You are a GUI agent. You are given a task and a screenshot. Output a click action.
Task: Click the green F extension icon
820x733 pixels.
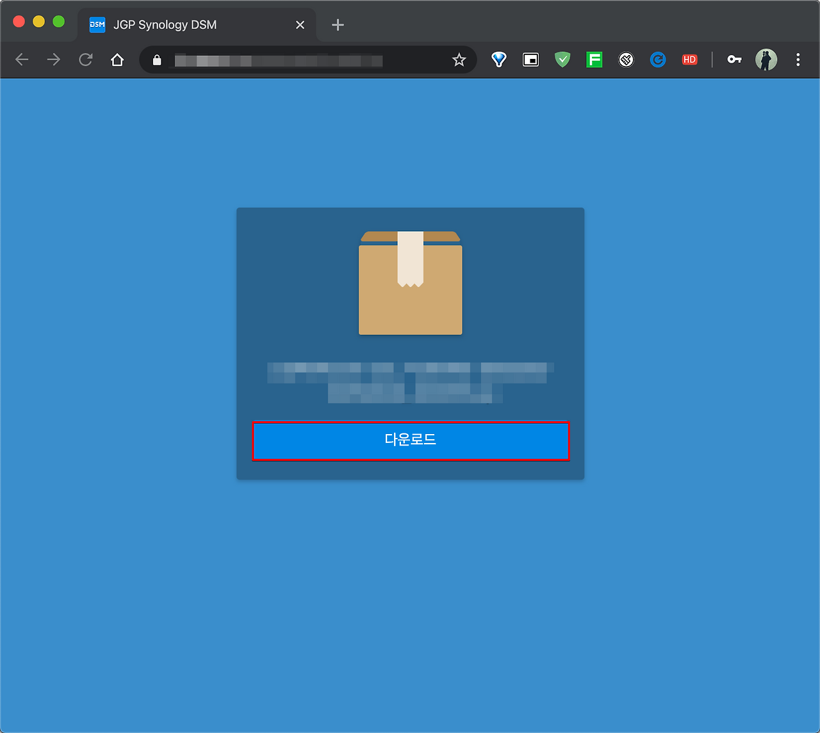coord(594,60)
